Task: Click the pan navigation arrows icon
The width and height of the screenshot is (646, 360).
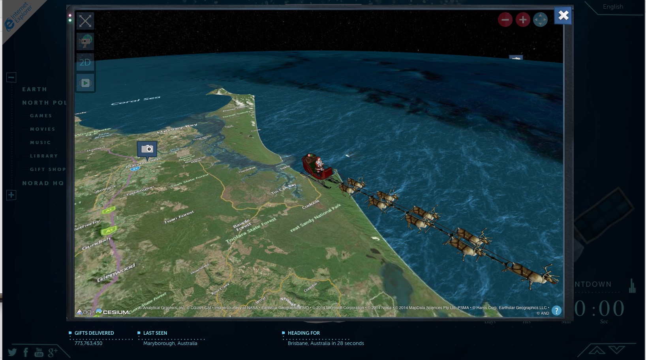Action: click(541, 19)
